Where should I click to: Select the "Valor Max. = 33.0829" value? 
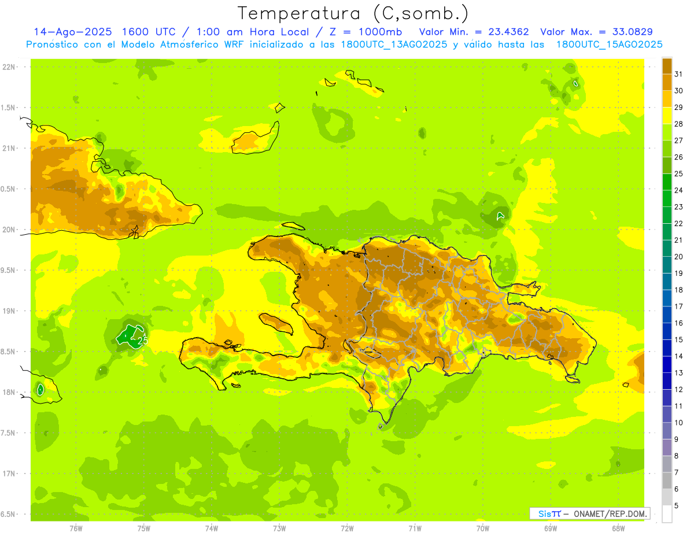[x=596, y=32]
